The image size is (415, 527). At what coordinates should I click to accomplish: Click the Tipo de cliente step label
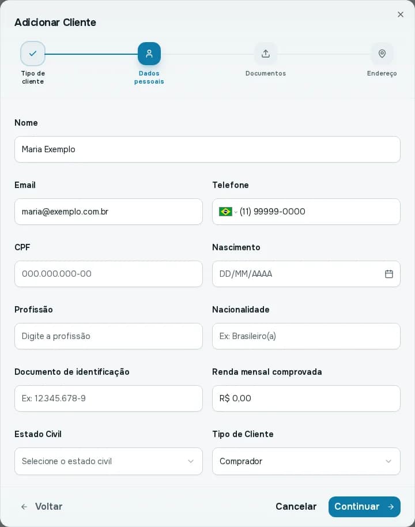pyautogui.click(x=33, y=77)
